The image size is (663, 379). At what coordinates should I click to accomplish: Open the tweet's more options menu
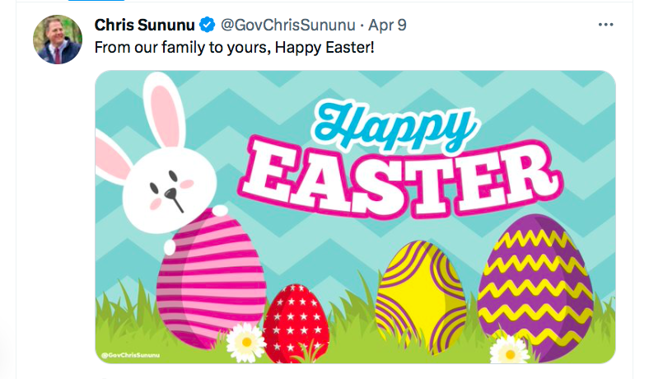click(x=605, y=24)
